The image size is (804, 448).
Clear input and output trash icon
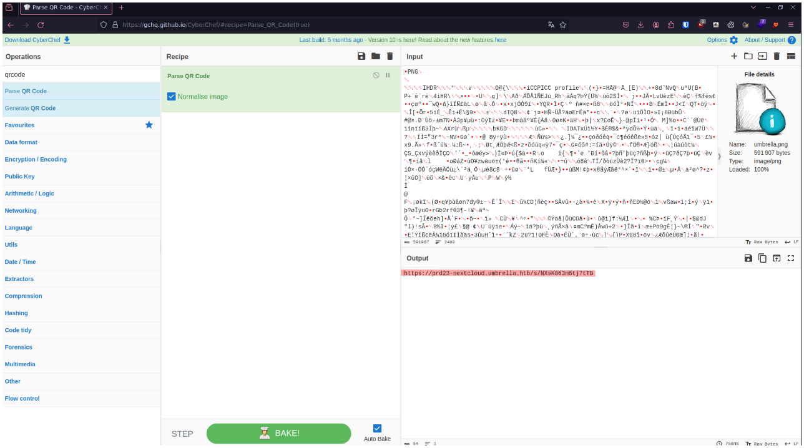(777, 56)
